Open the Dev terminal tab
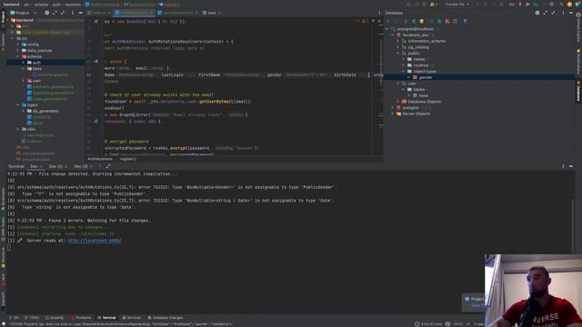The width and height of the screenshot is (582, 327). tap(35, 166)
